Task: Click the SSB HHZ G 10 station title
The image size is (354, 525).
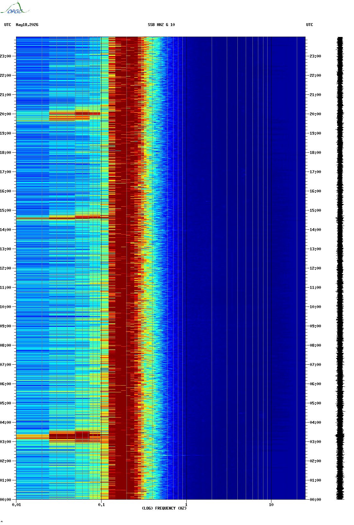Action: pos(161,25)
